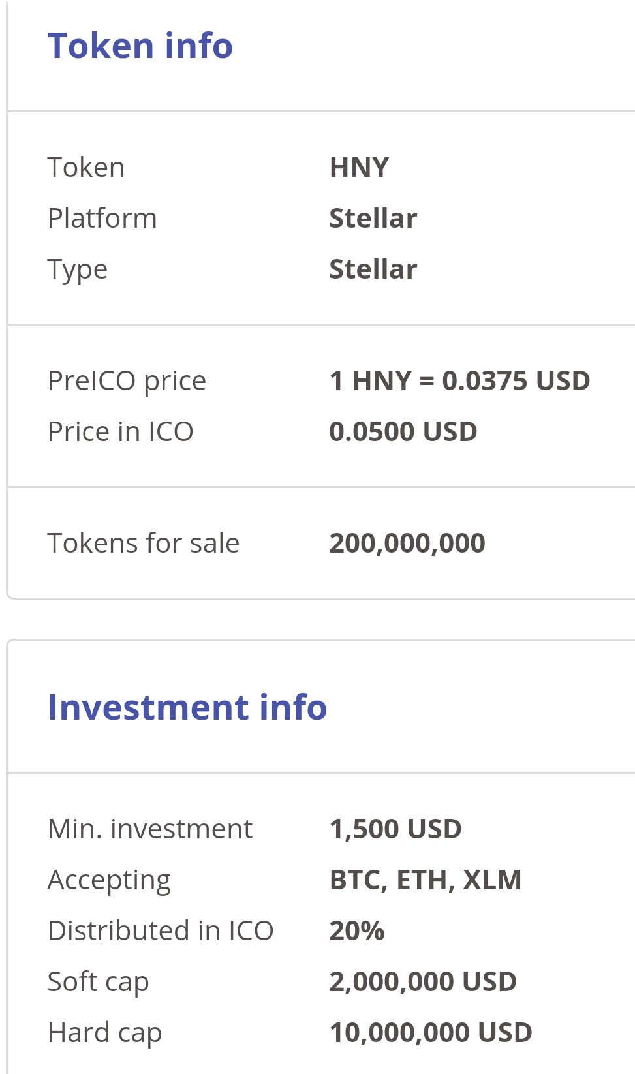The height and width of the screenshot is (1074, 635).
Task: Click the Platform label
Action: click(102, 219)
